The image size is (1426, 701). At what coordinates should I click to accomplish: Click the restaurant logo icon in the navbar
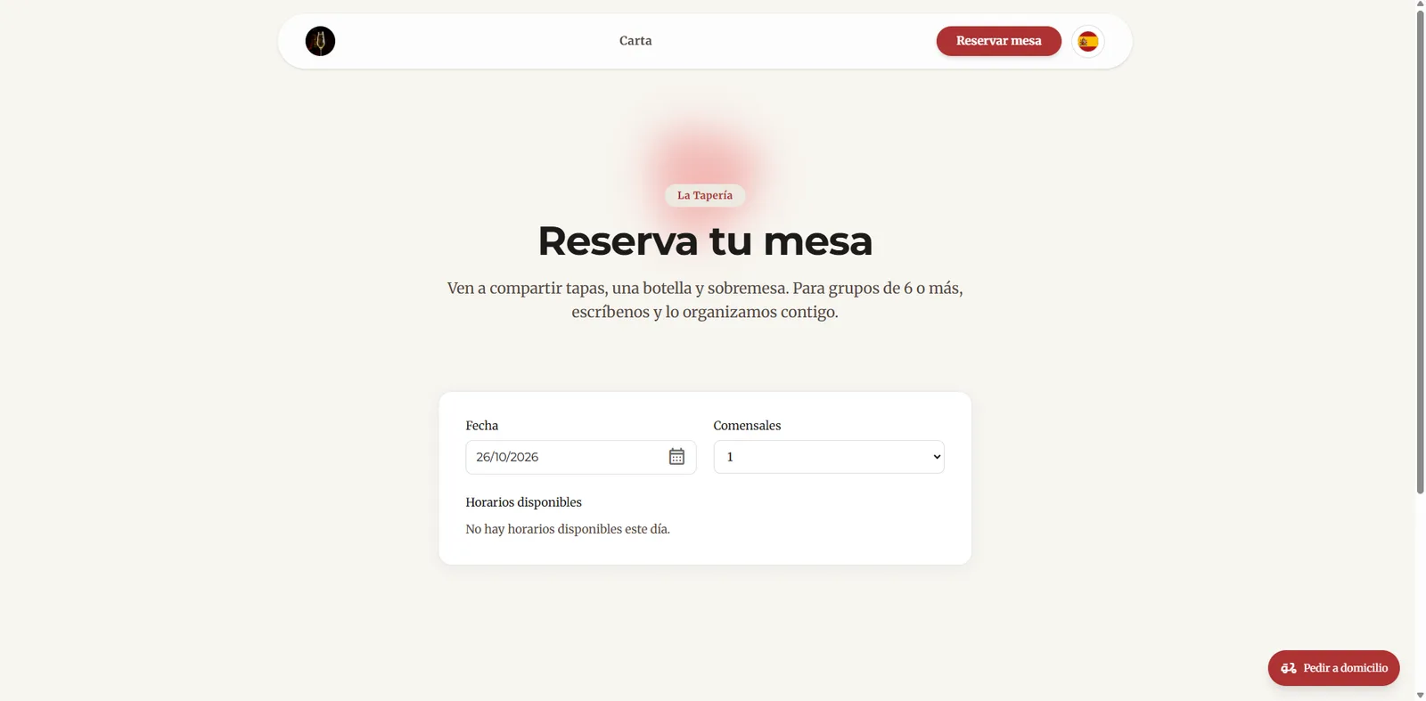coord(320,41)
